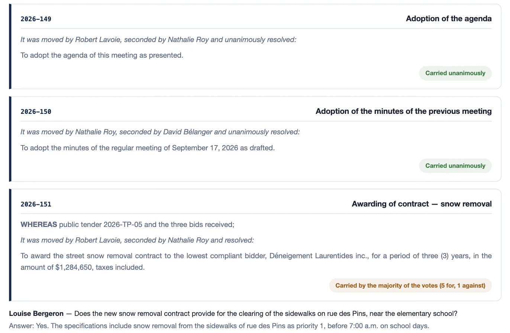This screenshot has height=333, width=510.
Task: Click the first 'Carried unanimously' badge
Action: tap(455, 73)
